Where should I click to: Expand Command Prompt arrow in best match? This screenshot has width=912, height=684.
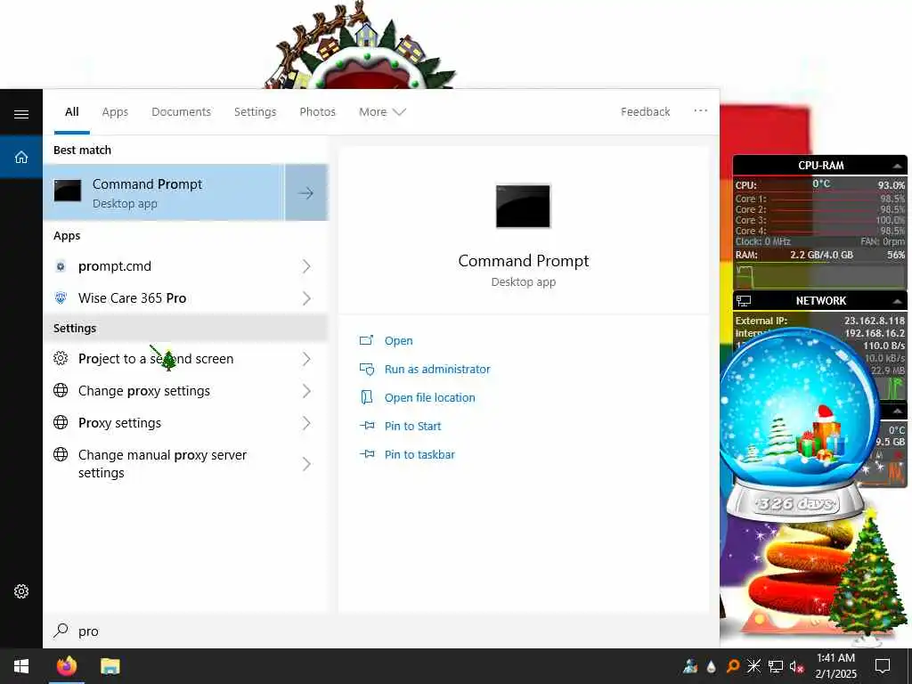click(306, 192)
